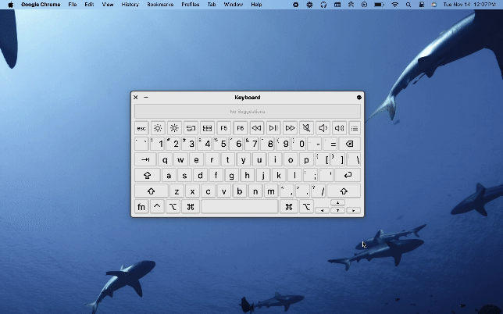The image size is (503, 314).
Task: Open the keyboard panel options menu
Action: tap(359, 98)
